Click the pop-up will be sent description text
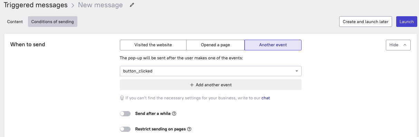419x137 pixels. [181, 58]
